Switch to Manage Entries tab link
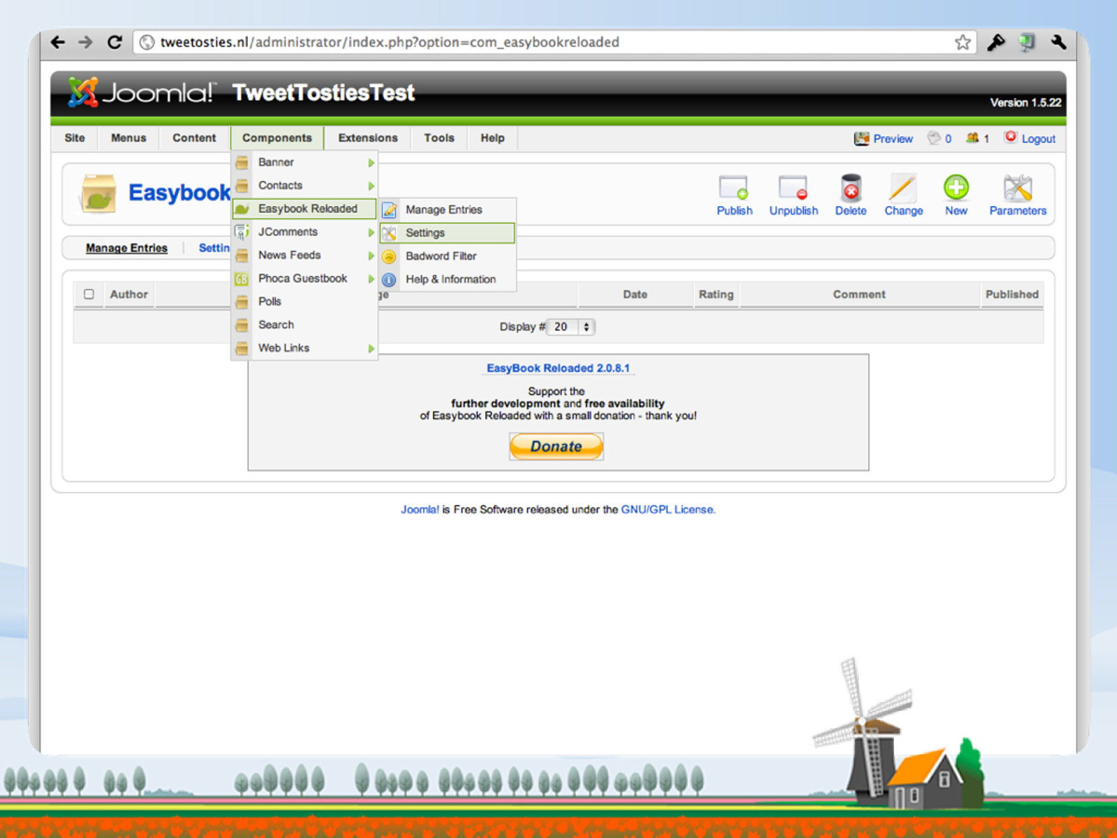Image resolution: width=1117 pixels, height=838 pixels. [x=126, y=248]
